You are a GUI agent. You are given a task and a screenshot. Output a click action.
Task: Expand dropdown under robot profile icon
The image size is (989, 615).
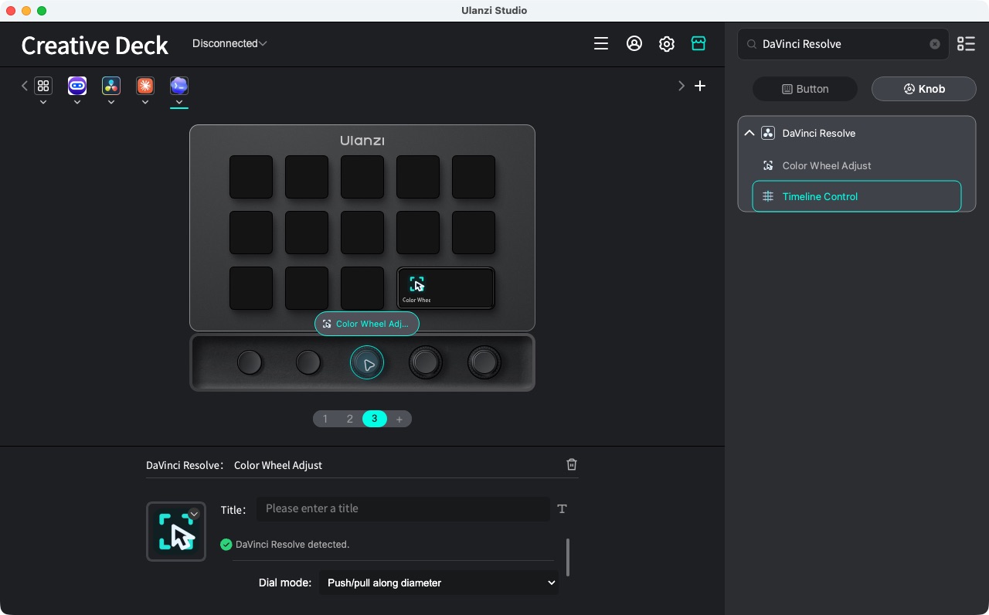[x=77, y=102]
